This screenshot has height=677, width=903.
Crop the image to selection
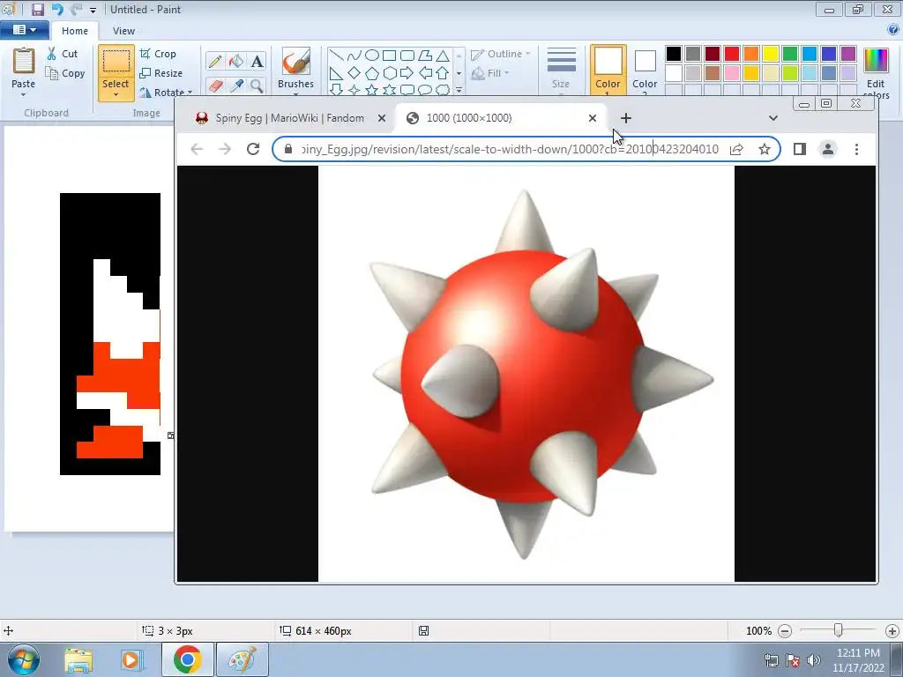pos(158,54)
